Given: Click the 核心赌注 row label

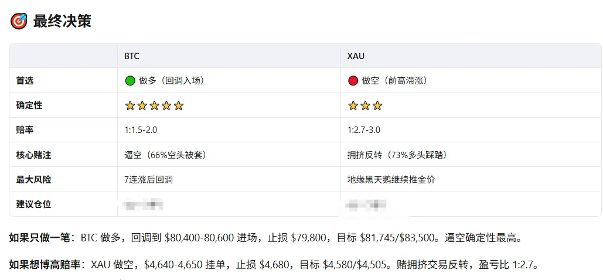Looking at the screenshot, I should (x=33, y=155).
